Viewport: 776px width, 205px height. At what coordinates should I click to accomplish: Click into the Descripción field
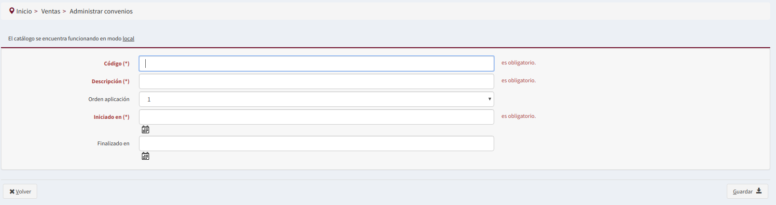[x=317, y=81]
